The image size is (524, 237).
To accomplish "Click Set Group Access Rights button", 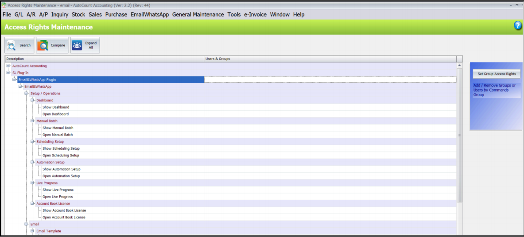I will 497,74.
